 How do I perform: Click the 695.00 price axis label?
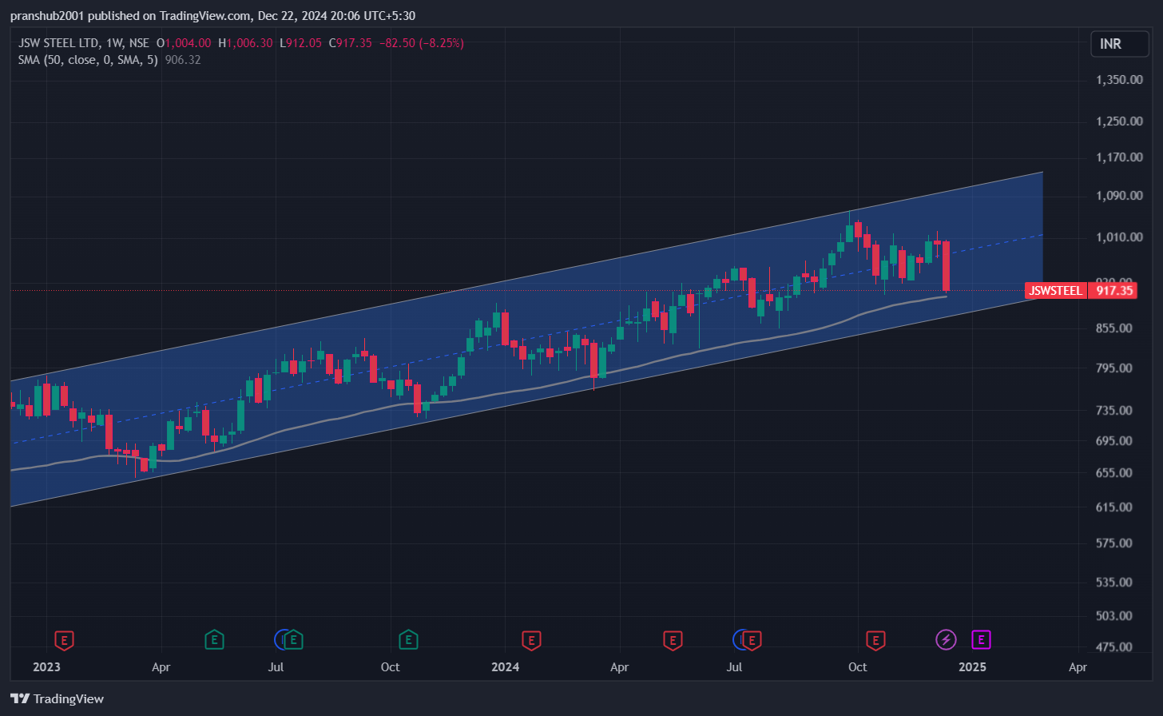tap(1114, 441)
